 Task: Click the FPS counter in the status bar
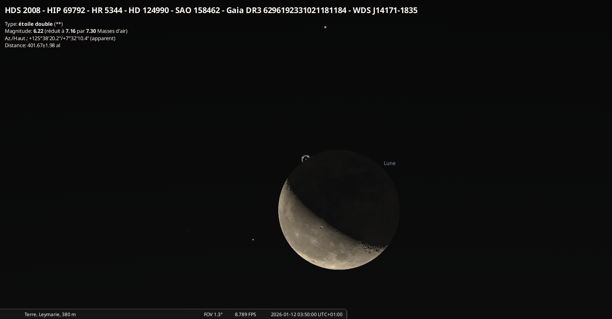pos(245,314)
